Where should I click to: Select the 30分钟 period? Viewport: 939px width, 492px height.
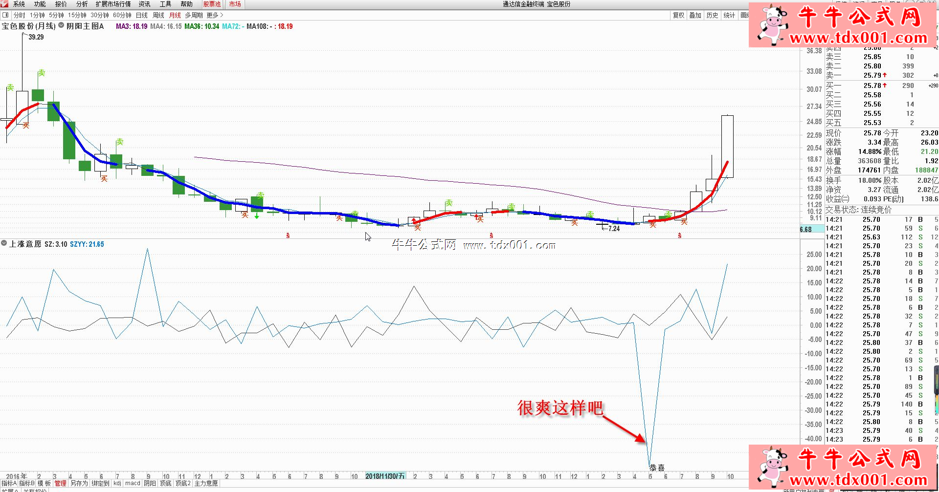[100, 15]
